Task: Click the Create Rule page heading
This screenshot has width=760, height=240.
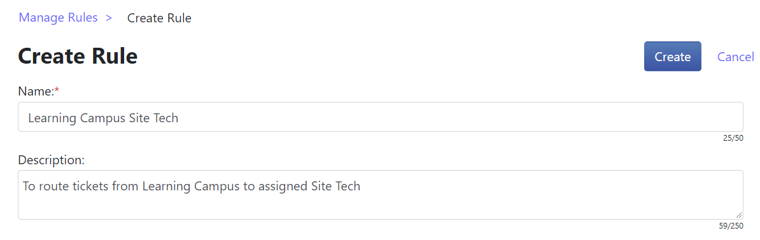Action: click(x=78, y=56)
